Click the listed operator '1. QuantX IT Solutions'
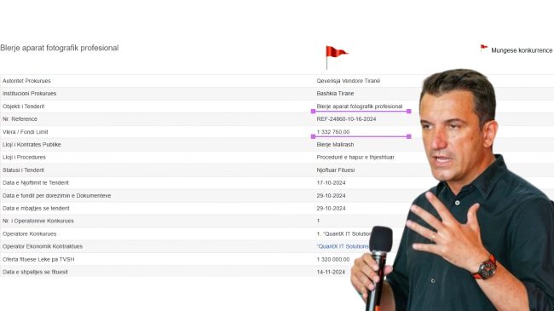This screenshot has height=311, width=554. pyautogui.click(x=343, y=233)
